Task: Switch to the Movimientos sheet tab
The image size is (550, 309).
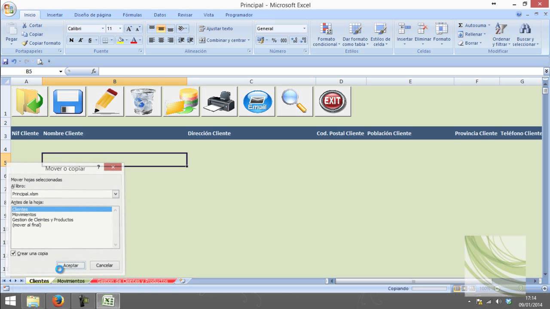Action: pos(71,281)
